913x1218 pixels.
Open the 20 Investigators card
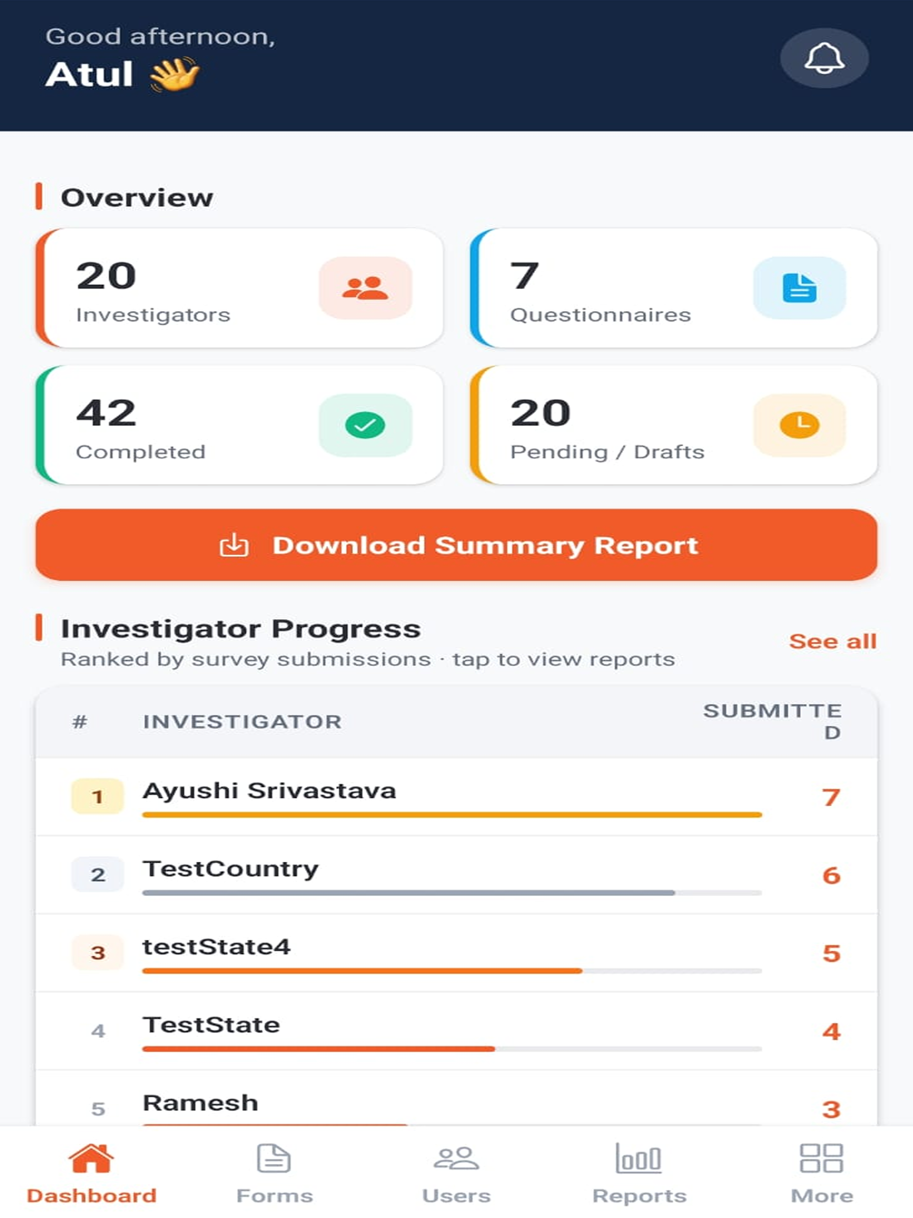(239, 288)
